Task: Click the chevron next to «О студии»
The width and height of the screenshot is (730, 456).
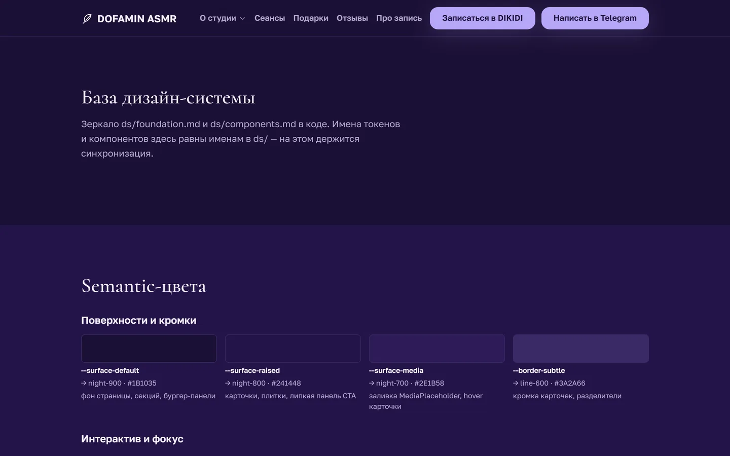Action: click(242, 19)
